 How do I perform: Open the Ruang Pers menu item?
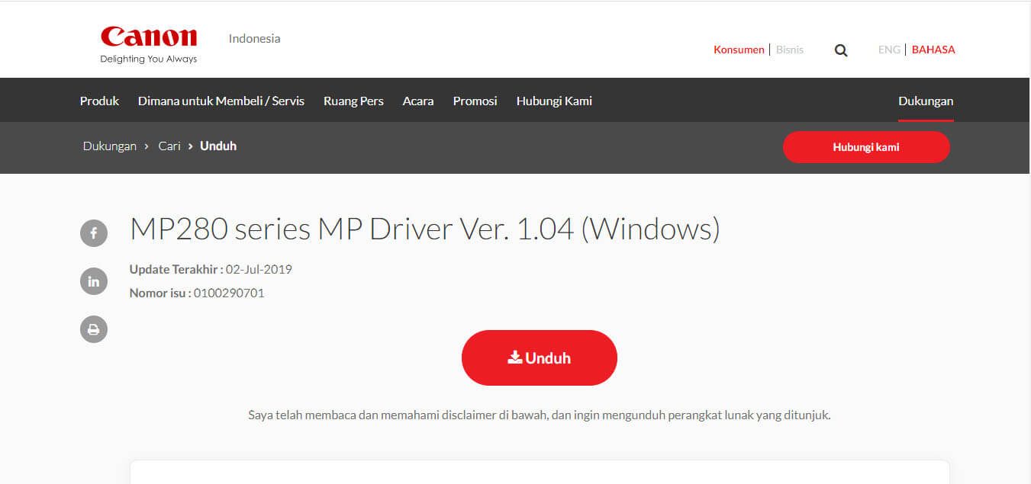click(353, 101)
